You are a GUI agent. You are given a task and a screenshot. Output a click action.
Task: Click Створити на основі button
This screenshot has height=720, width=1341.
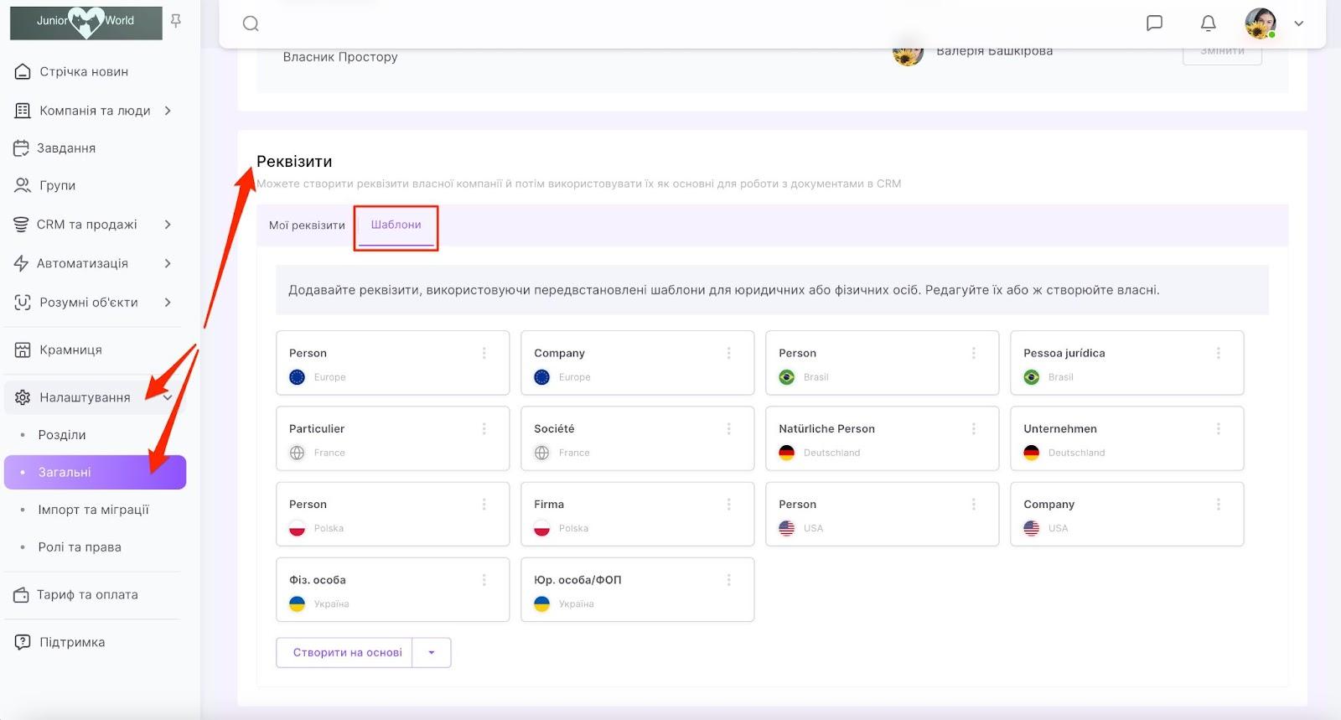(347, 653)
